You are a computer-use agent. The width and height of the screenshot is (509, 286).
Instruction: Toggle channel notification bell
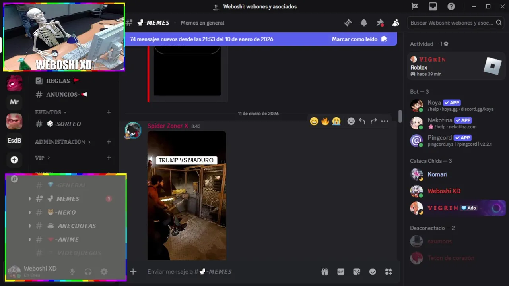point(364,23)
